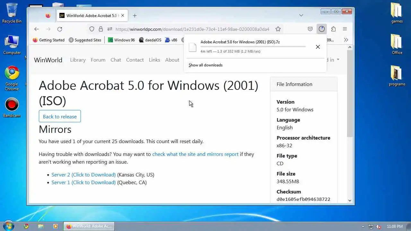The image size is (411, 231).
Task: Click the checksum value d0e1605efb094638722
Action: tap(303, 199)
